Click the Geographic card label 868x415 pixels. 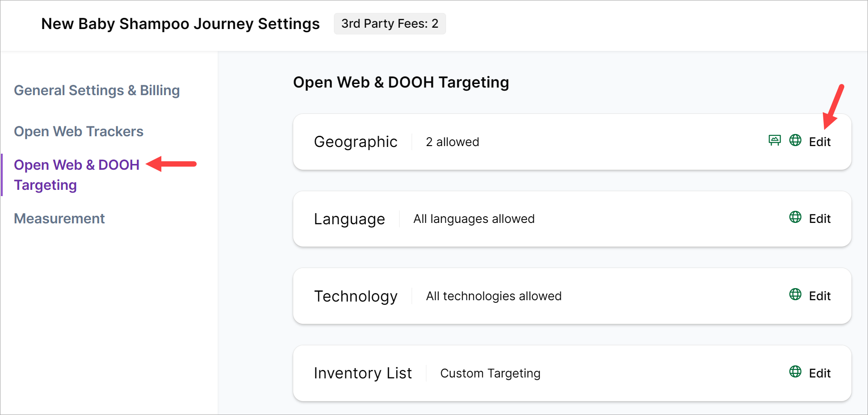[355, 142]
